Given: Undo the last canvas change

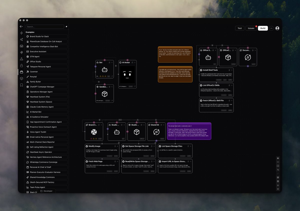Looking at the screenshot, I should [x=278, y=170].
